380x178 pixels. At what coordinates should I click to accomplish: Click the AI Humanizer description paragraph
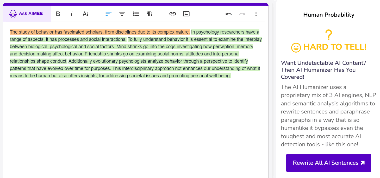tap(328, 116)
